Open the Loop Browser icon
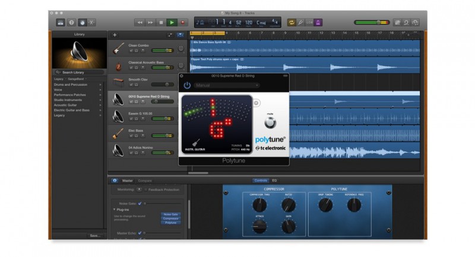475x257 pixels. tap(406, 23)
